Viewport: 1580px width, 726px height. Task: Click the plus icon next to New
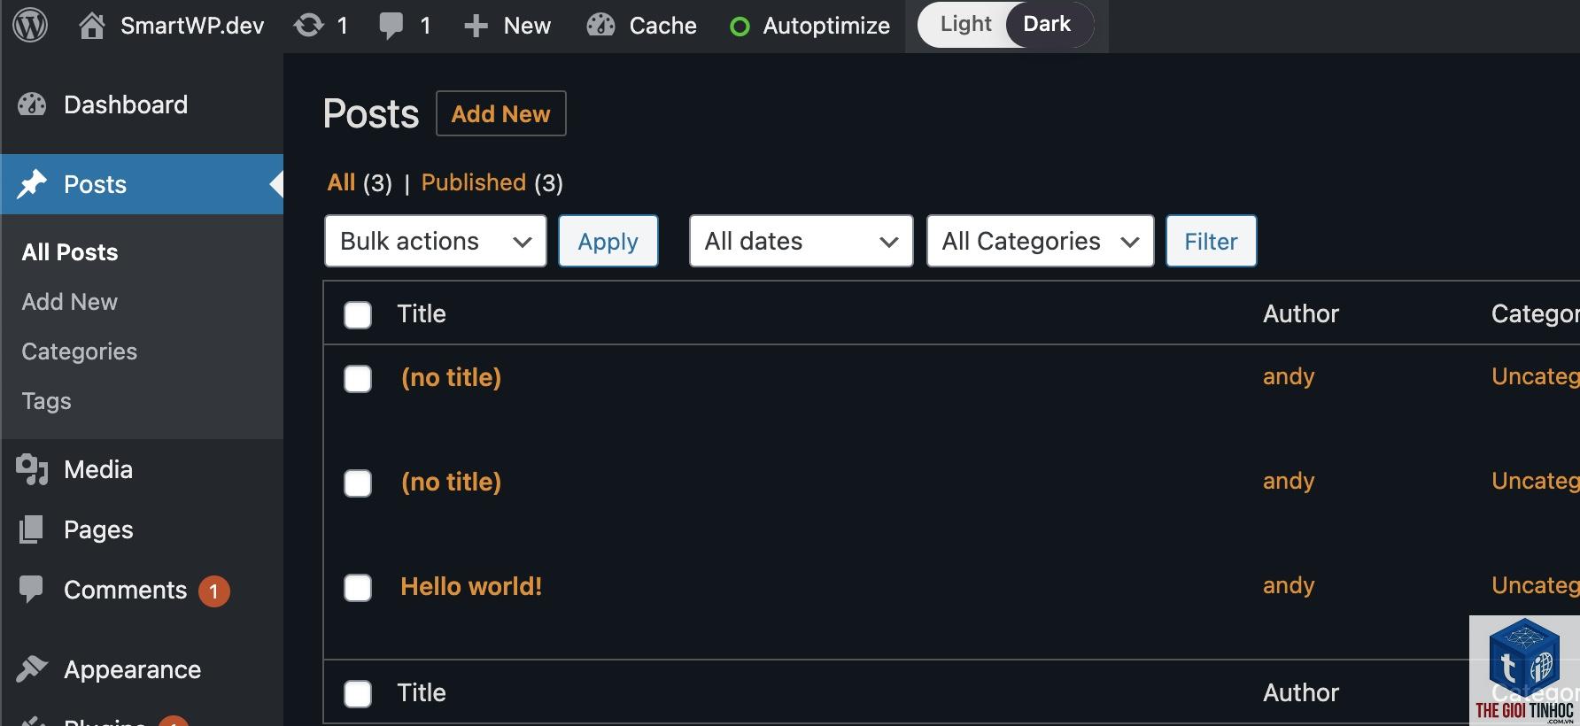point(476,27)
